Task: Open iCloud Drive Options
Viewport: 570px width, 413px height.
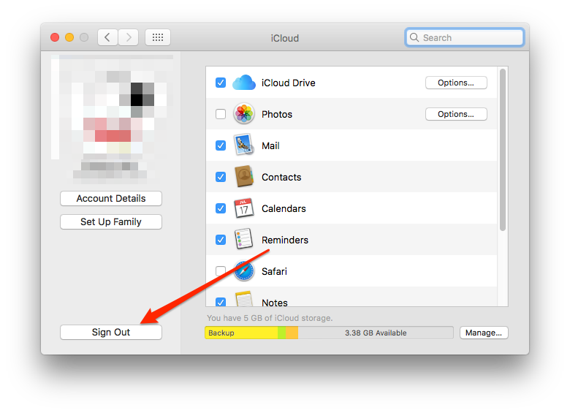Action: pyautogui.click(x=456, y=83)
